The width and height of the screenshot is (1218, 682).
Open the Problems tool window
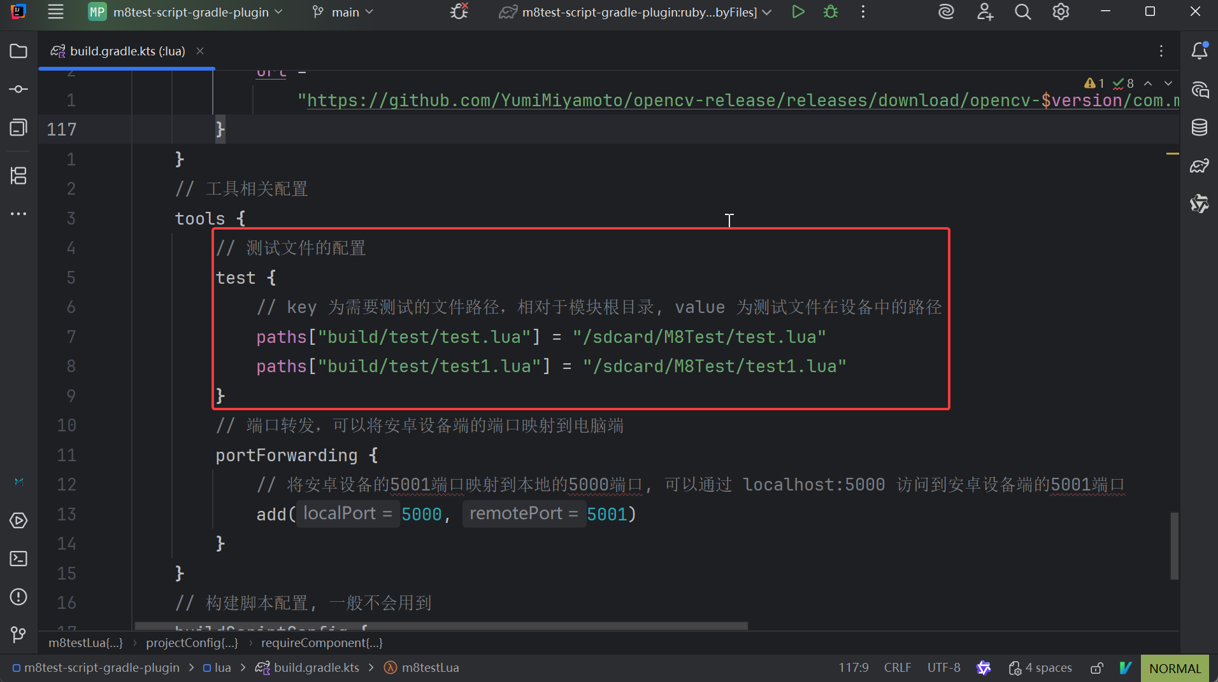[x=18, y=597]
